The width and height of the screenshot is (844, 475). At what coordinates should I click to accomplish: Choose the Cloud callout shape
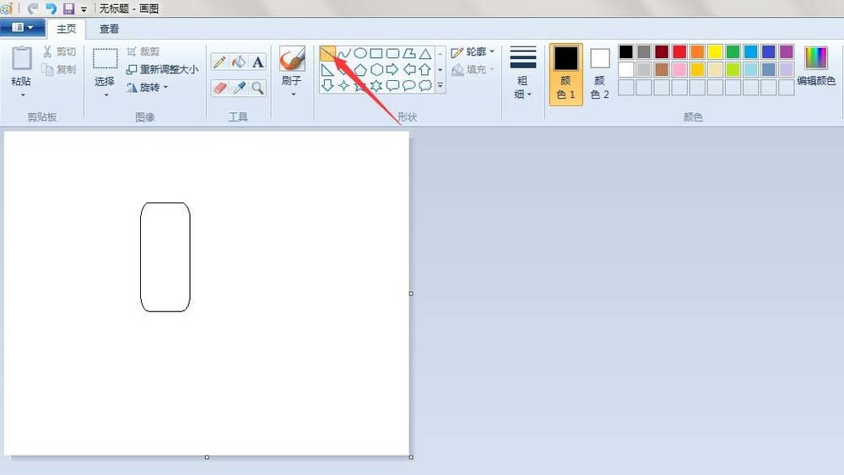coord(425,85)
